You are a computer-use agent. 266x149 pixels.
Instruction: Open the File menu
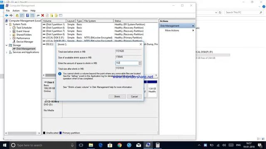click(x=8, y=10)
